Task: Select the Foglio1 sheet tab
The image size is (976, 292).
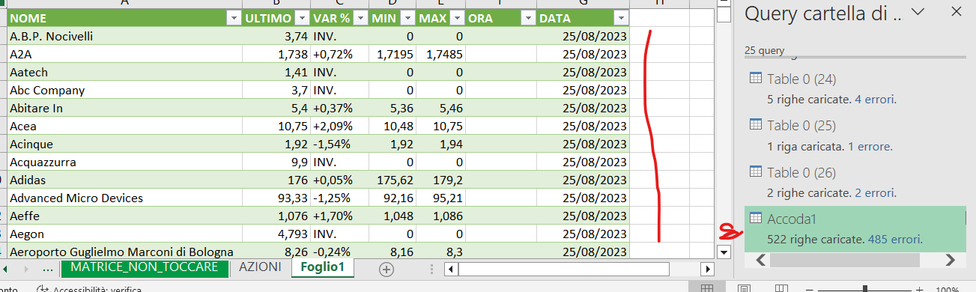Action: [322, 267]
